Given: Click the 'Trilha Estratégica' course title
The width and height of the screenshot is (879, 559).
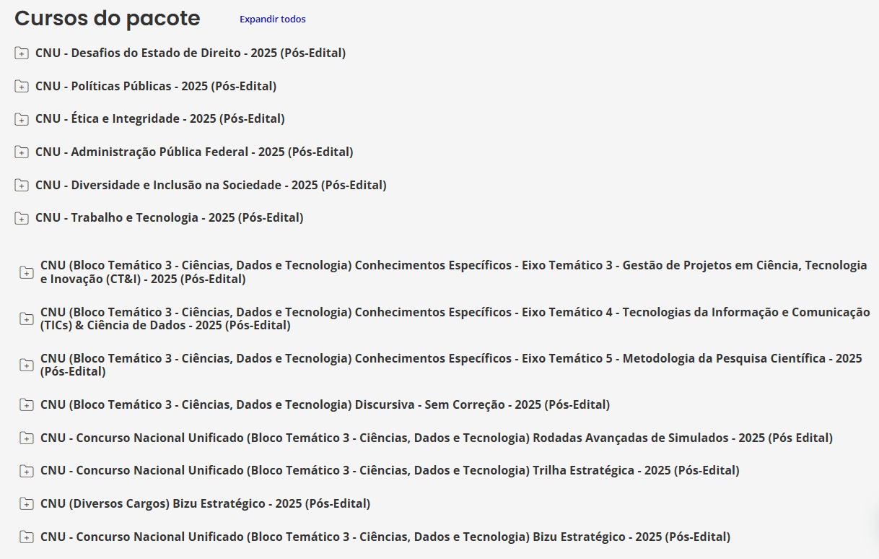Looking at the screenshot, I should (390, 470).
